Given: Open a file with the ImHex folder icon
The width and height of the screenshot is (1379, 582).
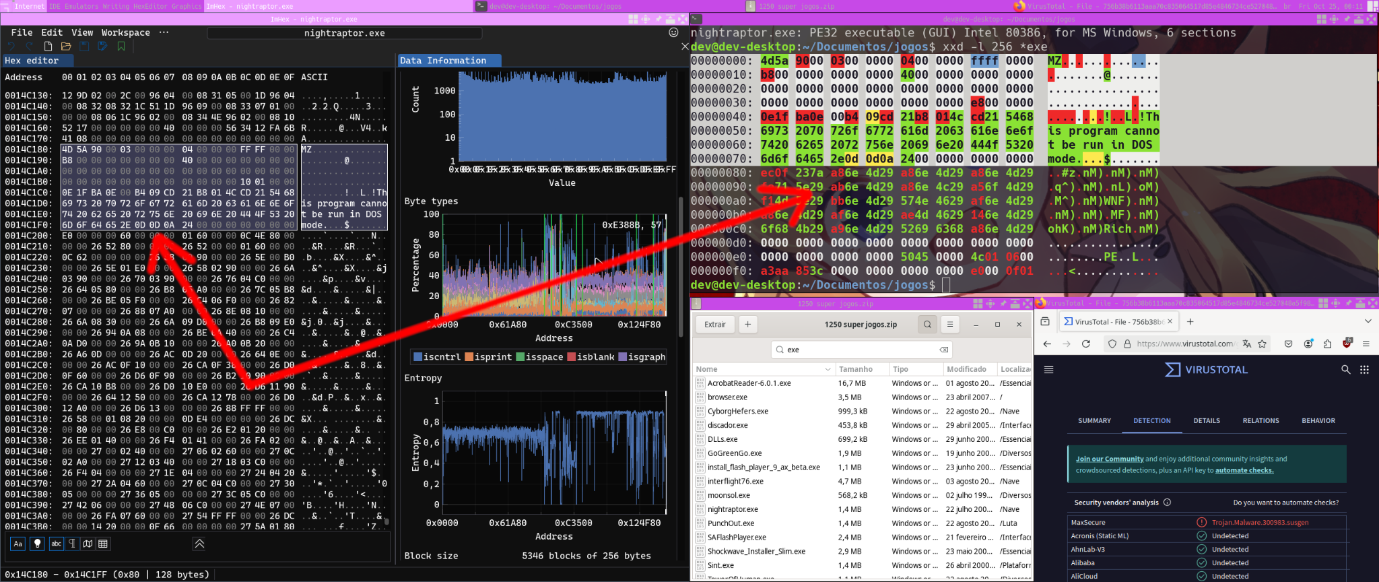Looking at the screenshot, I should tap(66, 46).
